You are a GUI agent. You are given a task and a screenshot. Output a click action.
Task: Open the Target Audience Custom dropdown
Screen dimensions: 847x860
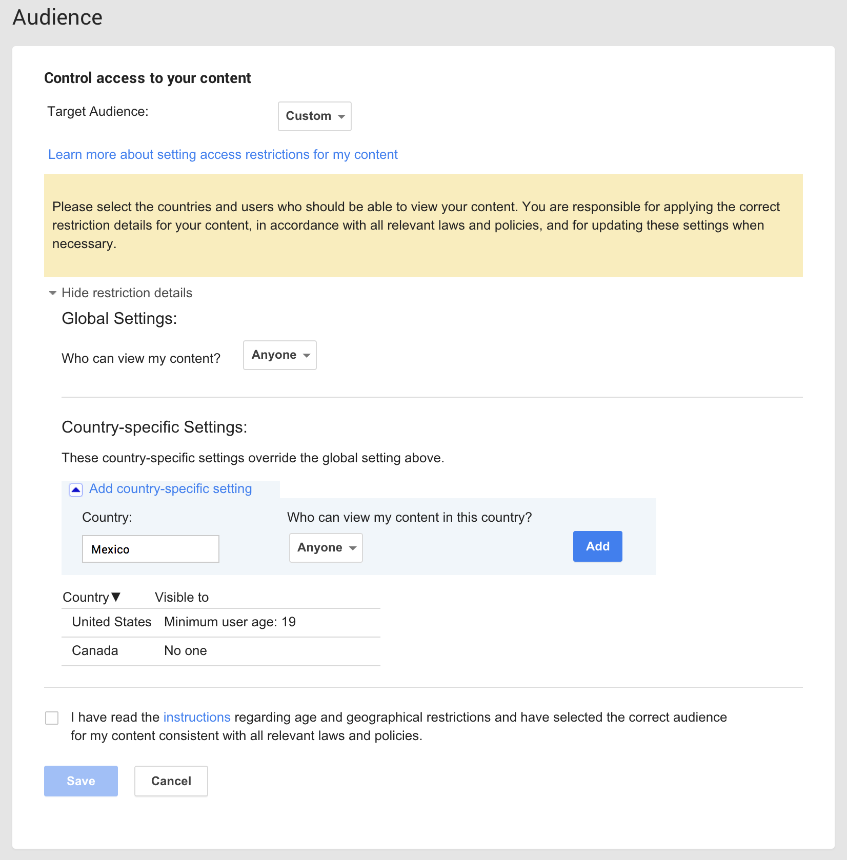tap(314, 116)
